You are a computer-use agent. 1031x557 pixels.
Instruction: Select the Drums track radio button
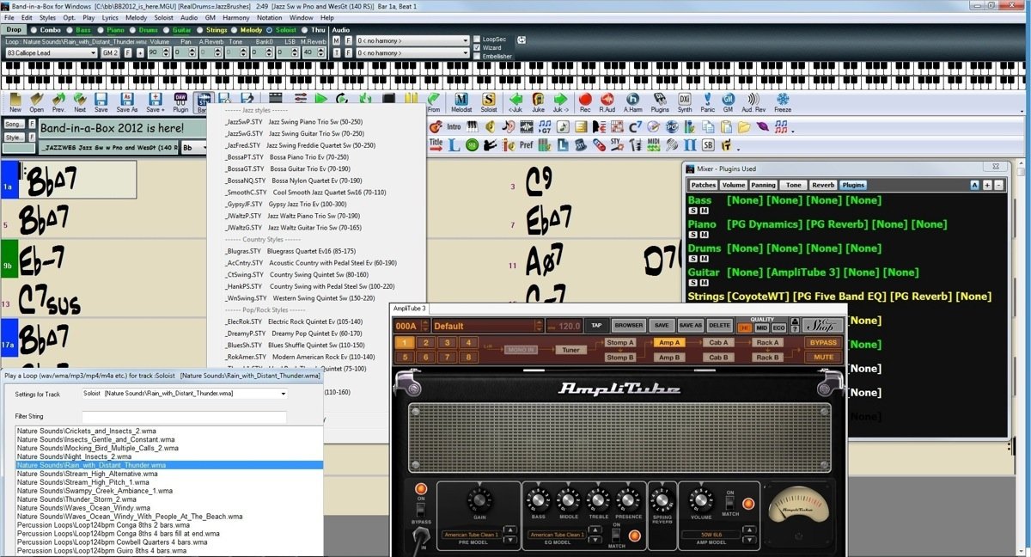point(131,30)
